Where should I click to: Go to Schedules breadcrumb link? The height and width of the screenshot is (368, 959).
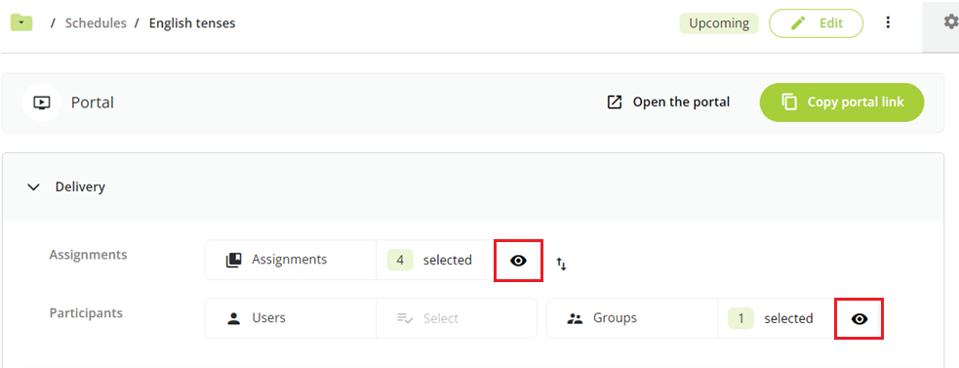[96, 23]
